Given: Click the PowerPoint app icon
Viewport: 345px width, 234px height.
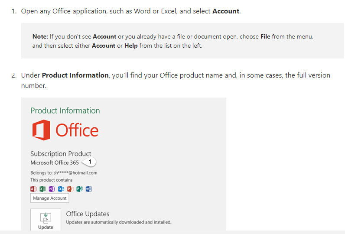Looking at the screenshot, I should point(70,189).
